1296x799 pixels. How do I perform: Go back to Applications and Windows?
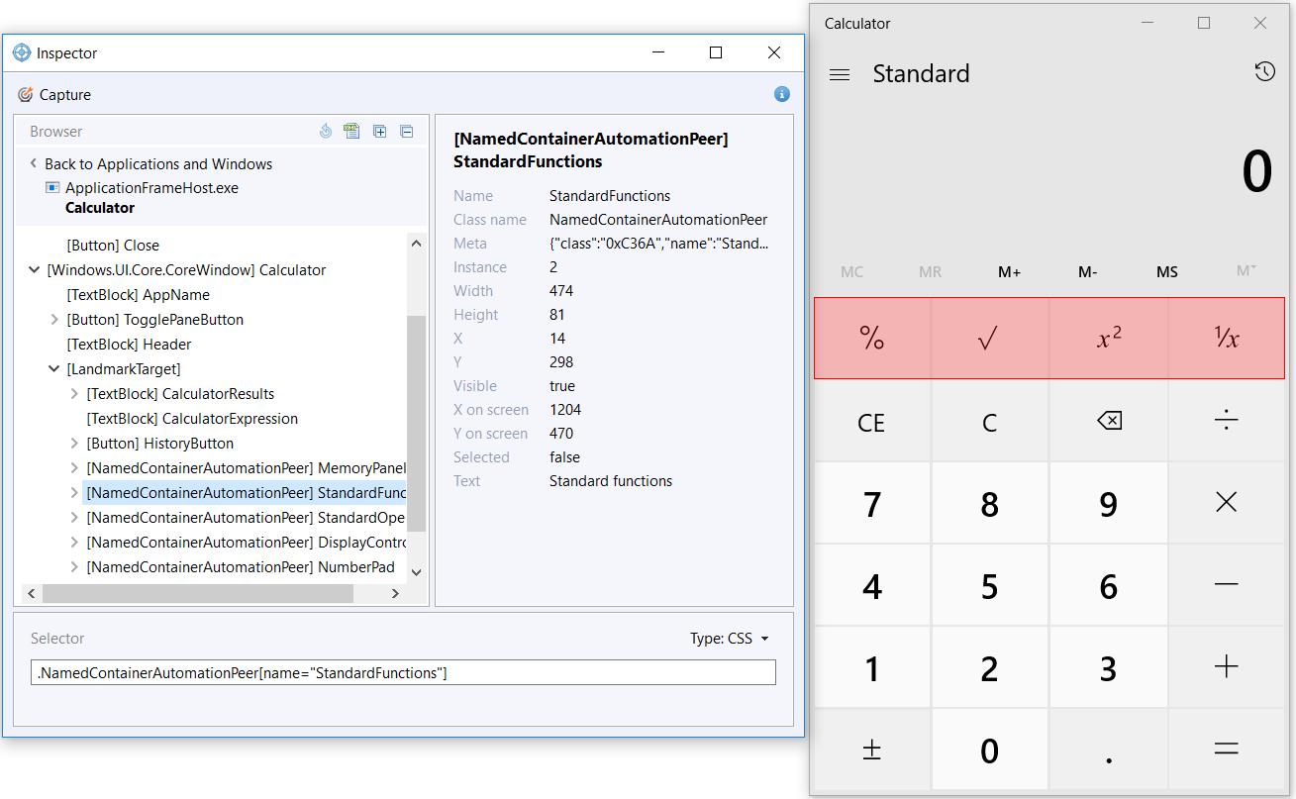click(x=150, y=164)
